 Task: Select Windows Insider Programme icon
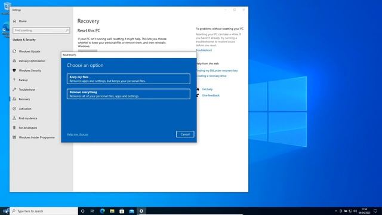click(x=14, y=137)
